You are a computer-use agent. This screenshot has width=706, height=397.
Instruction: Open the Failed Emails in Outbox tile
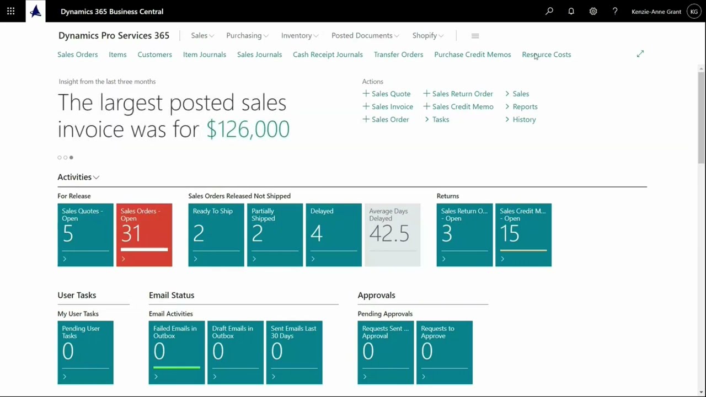[x=176, y=352]
